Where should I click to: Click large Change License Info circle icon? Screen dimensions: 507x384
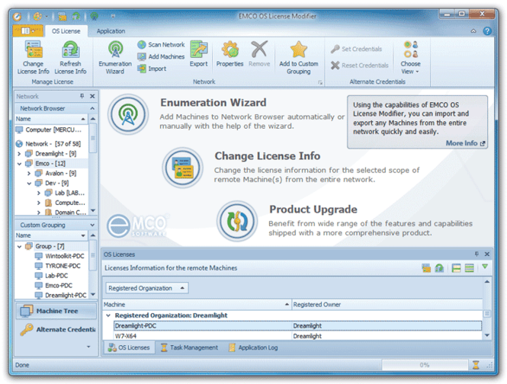[183, 168]
